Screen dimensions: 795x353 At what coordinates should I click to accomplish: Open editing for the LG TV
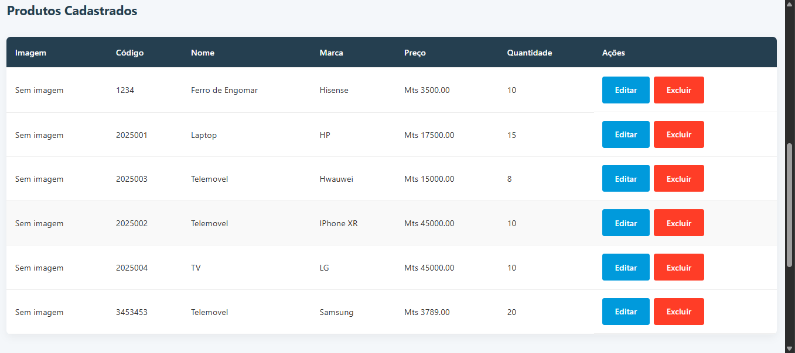click(626, 267)
